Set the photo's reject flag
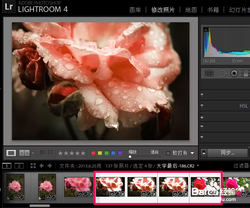This screenshot has width=250, height=208. pyautogui.click(x=50, y=153)
